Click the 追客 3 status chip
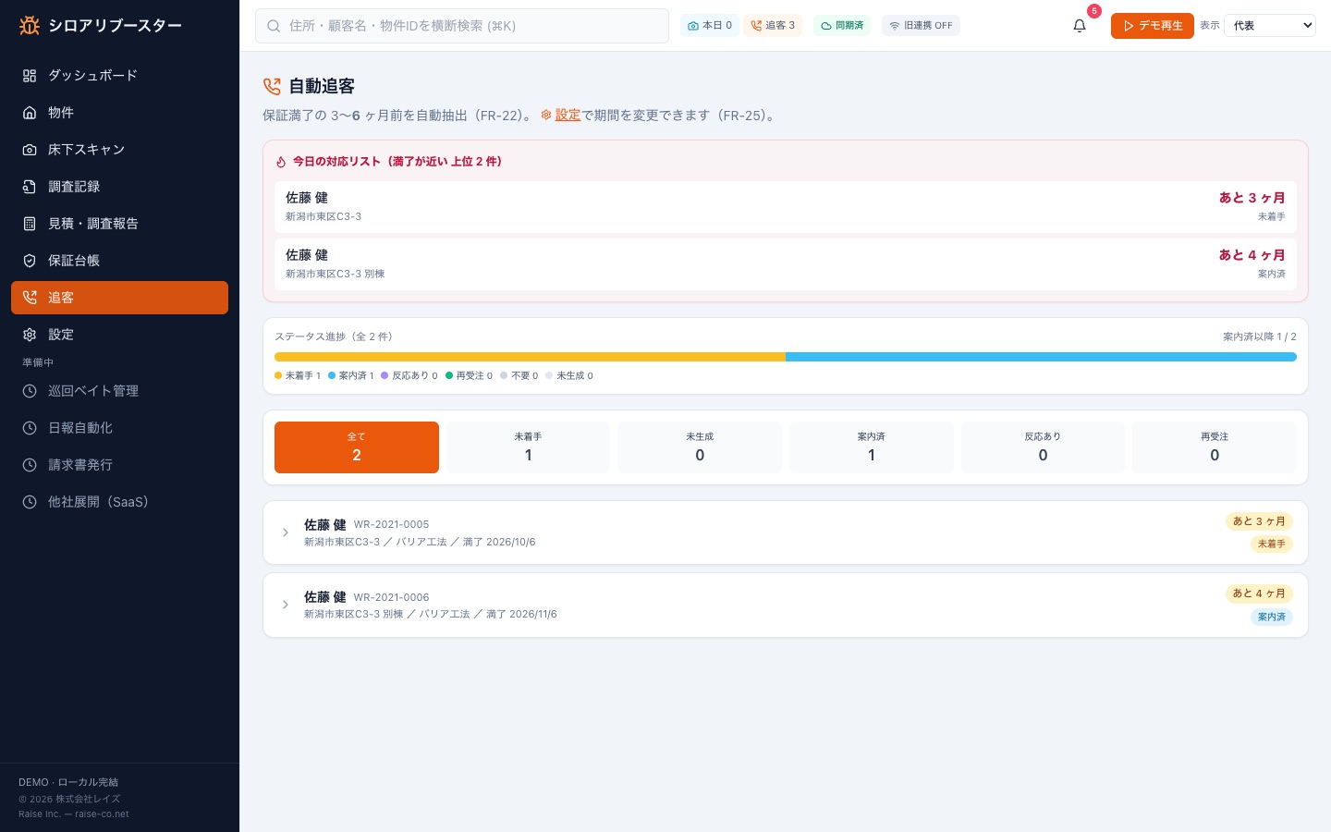The height and width of the screenshot is (832, 1331). click(773, 26)
